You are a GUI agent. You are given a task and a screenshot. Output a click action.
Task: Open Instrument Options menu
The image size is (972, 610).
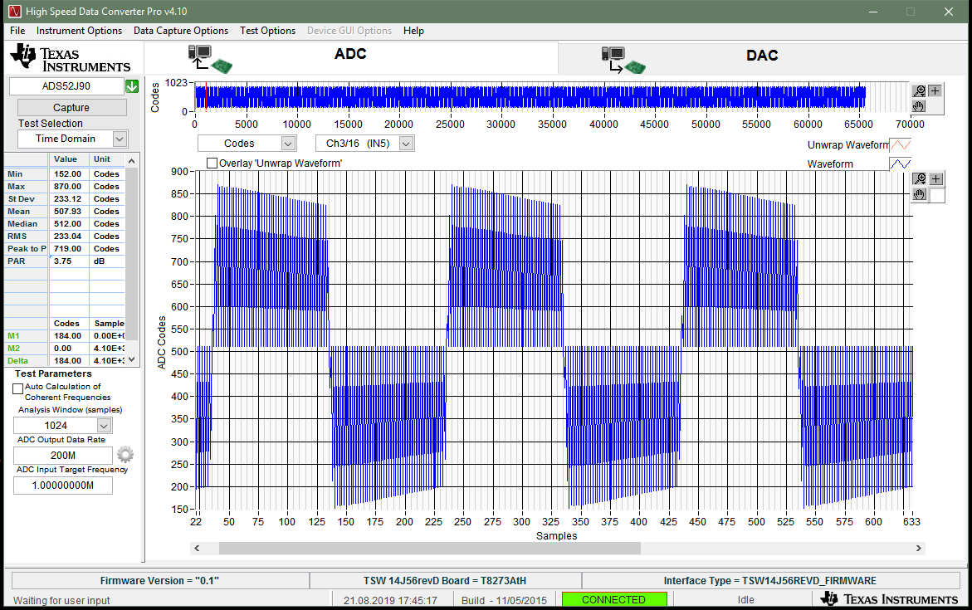[x=79, y=31]
